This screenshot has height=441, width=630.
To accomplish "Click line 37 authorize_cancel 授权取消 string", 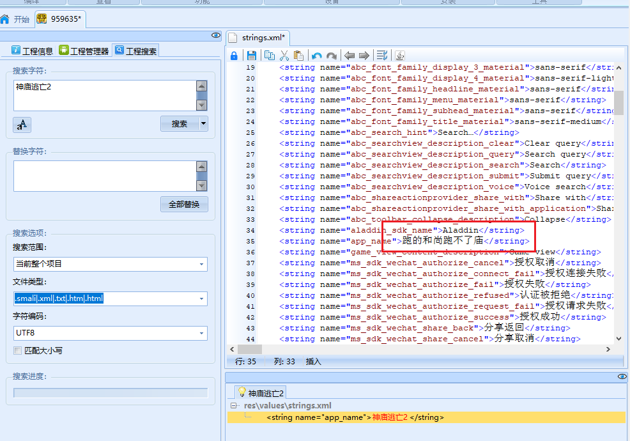I will 440,263.
